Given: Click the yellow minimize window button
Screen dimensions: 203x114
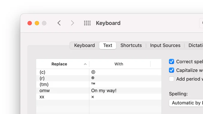Looking at the screenshot, I should (x=37, y=23).
